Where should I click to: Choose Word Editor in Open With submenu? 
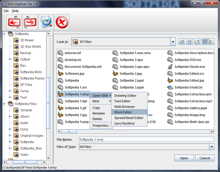(129, 112)
